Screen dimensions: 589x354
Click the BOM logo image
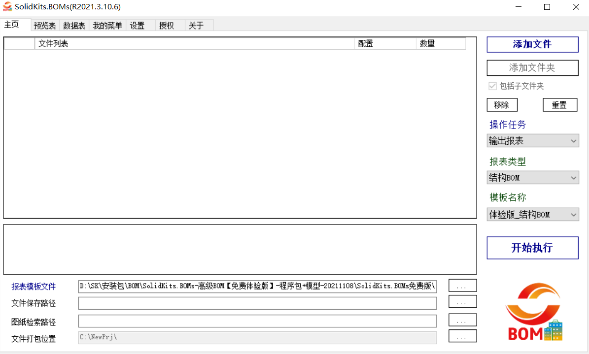[534, 312]
